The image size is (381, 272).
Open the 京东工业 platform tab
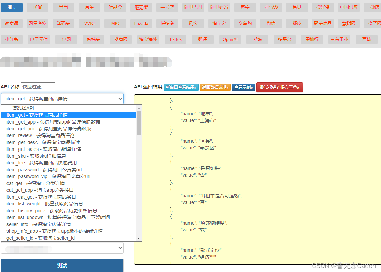[339, 39]
